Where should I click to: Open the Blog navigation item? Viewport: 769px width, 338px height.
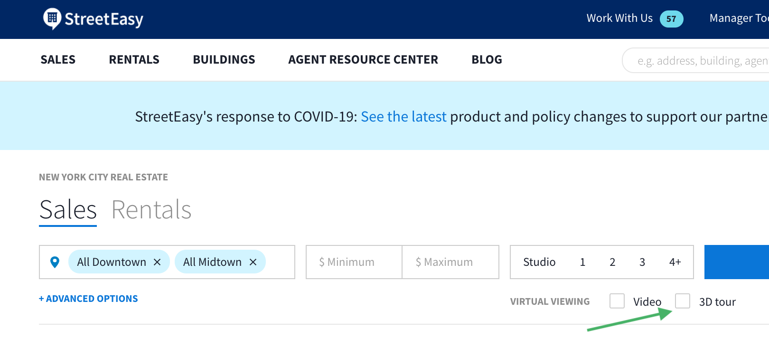pos(487,60)
